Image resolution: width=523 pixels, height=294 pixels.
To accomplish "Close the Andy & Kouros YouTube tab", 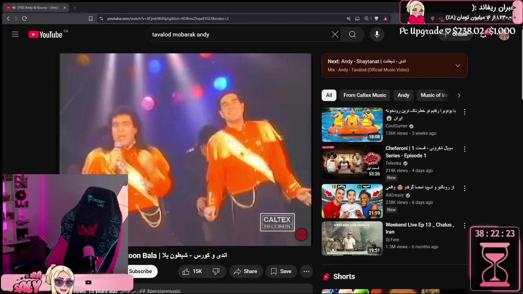I will point(64,8).
